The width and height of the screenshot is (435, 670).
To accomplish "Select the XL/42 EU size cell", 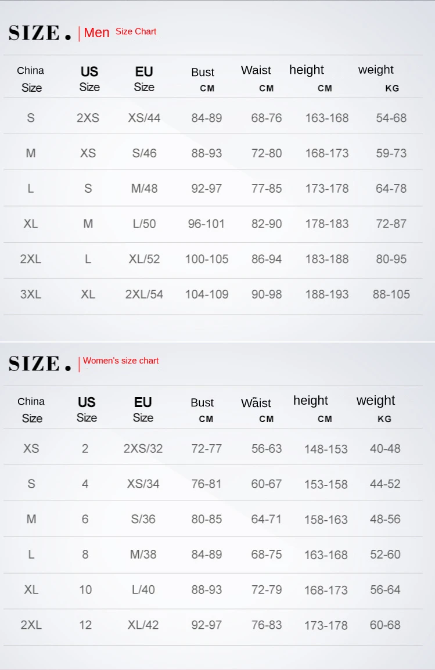I will click(x=143, y=625).
